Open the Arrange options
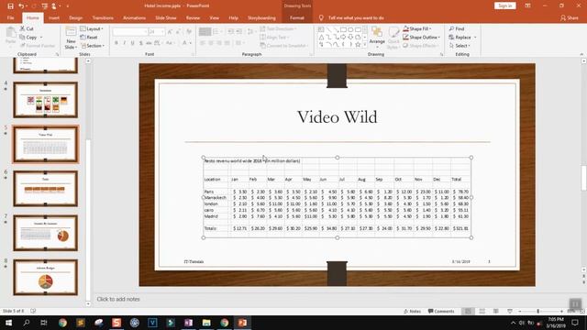Screen dimensions: 587x330 tap(377, 38)
